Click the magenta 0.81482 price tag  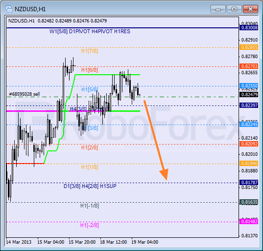pyautogui.click(x=249, y=221)
